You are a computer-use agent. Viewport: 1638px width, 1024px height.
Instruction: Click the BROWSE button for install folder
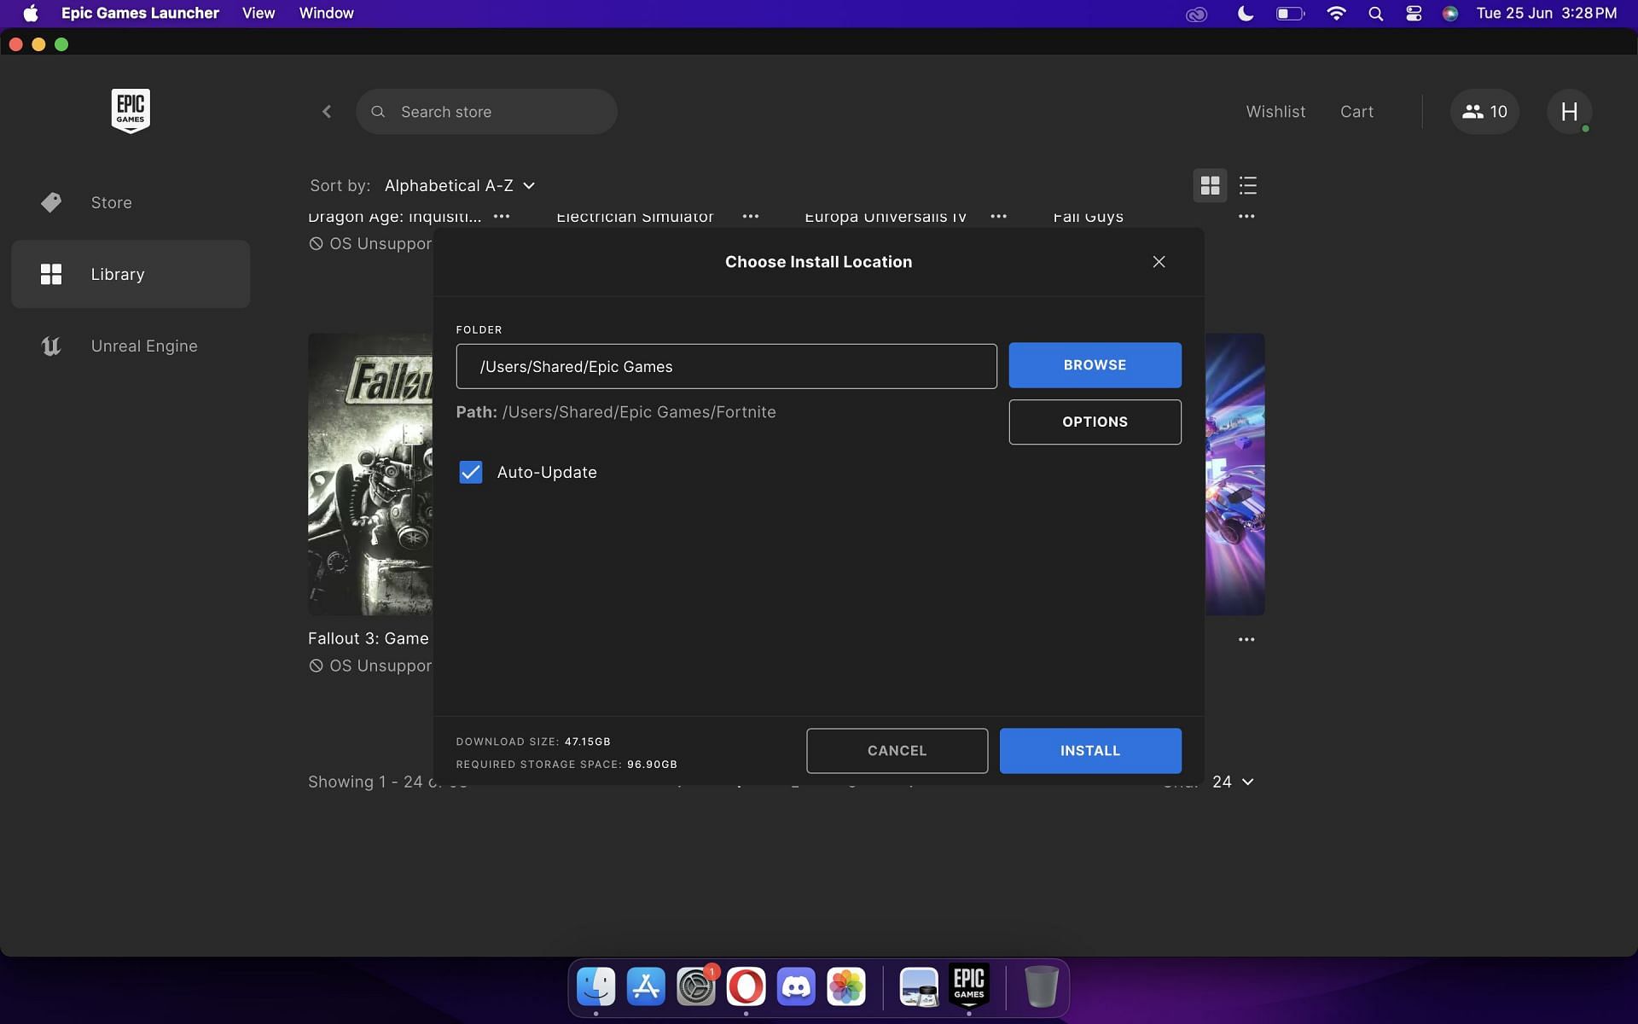(x=1095, y=366)
